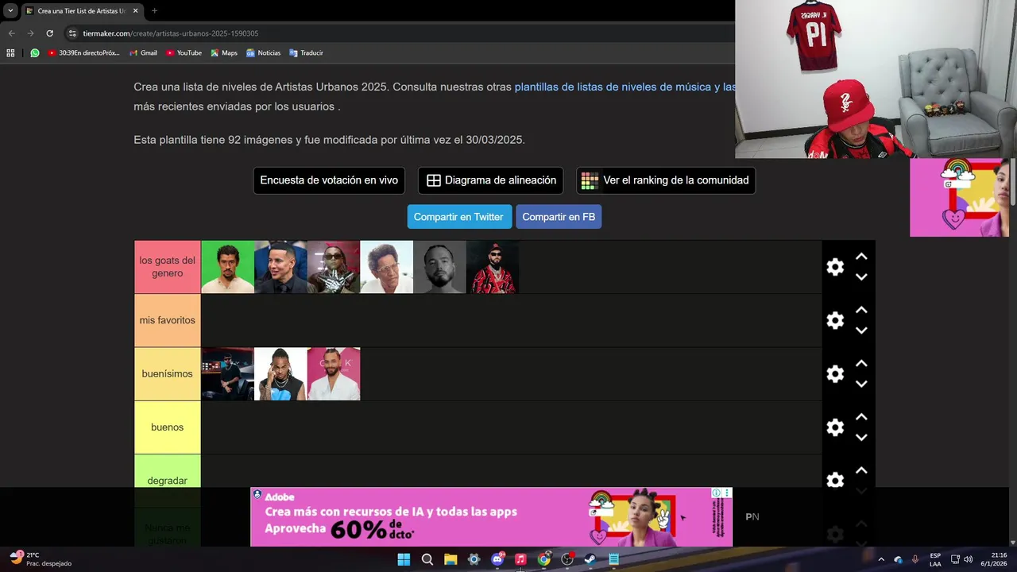Select artist with pink background in buenísimos row
This screenshot has height=572, width=1017.
point(334,373)
